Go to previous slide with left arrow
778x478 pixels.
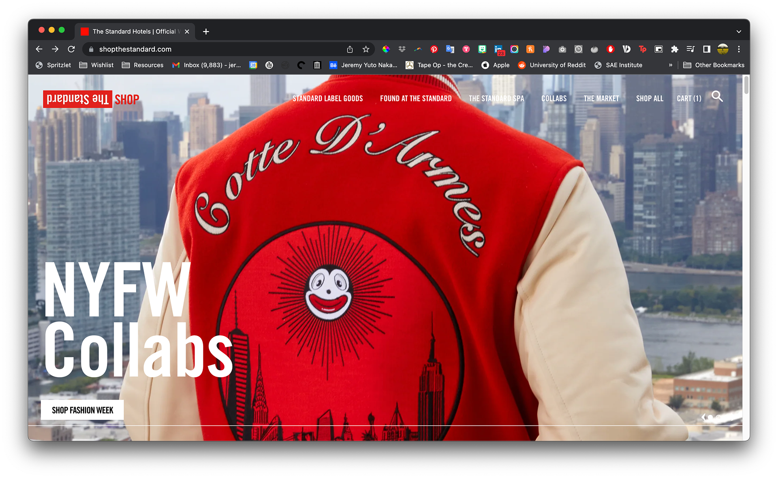(703, 417)
